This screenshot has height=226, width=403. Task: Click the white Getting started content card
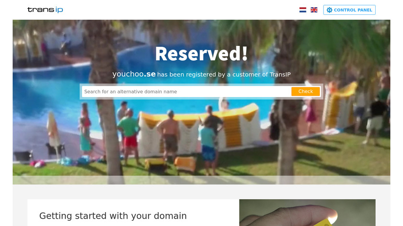[133, 213]
